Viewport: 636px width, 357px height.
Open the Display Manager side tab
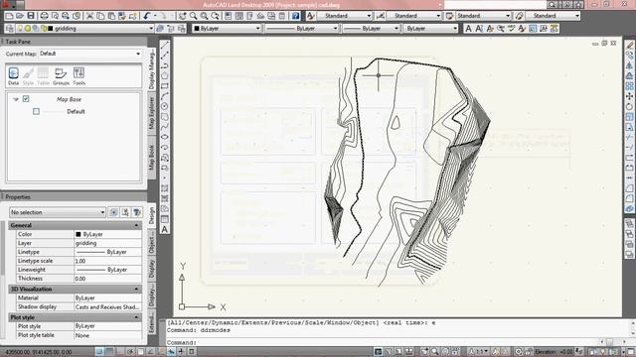152,68
